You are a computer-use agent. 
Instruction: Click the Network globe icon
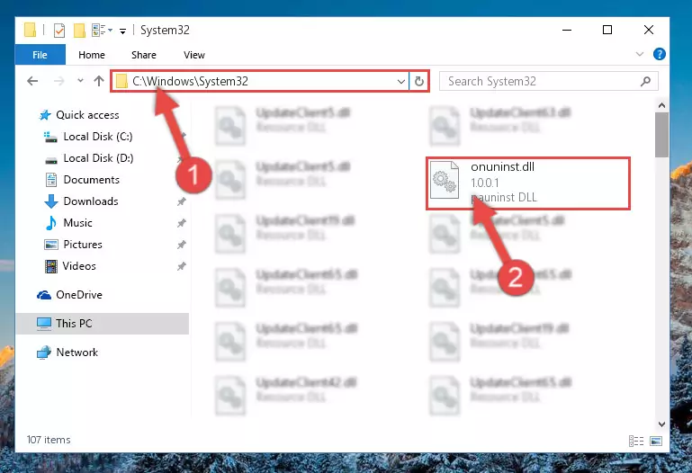pos(44,353)
